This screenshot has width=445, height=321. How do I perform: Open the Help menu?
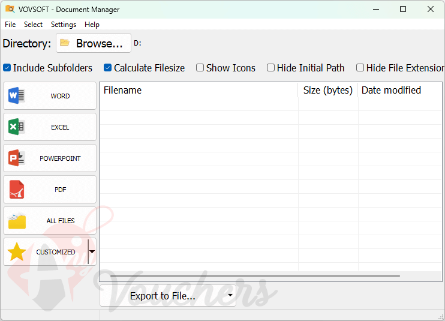tap(92, 25)
